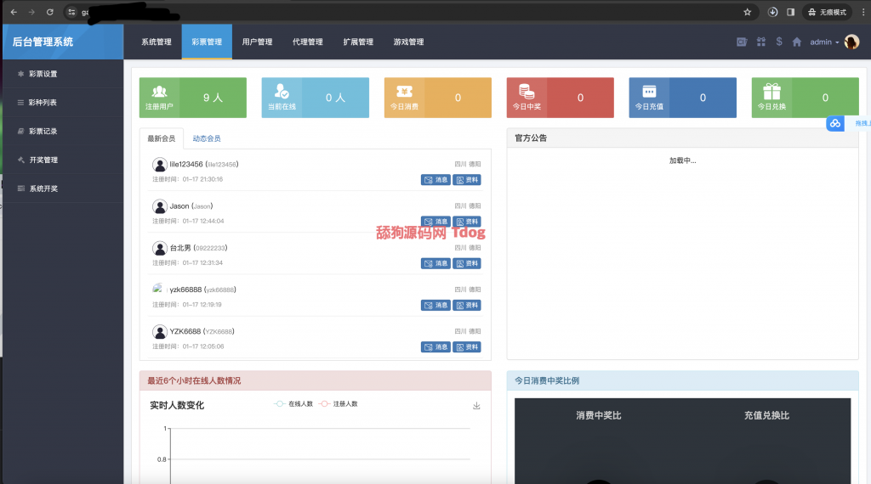Open the gift icon in top header
Screen dimensions: 871x484
click(761, 42)
